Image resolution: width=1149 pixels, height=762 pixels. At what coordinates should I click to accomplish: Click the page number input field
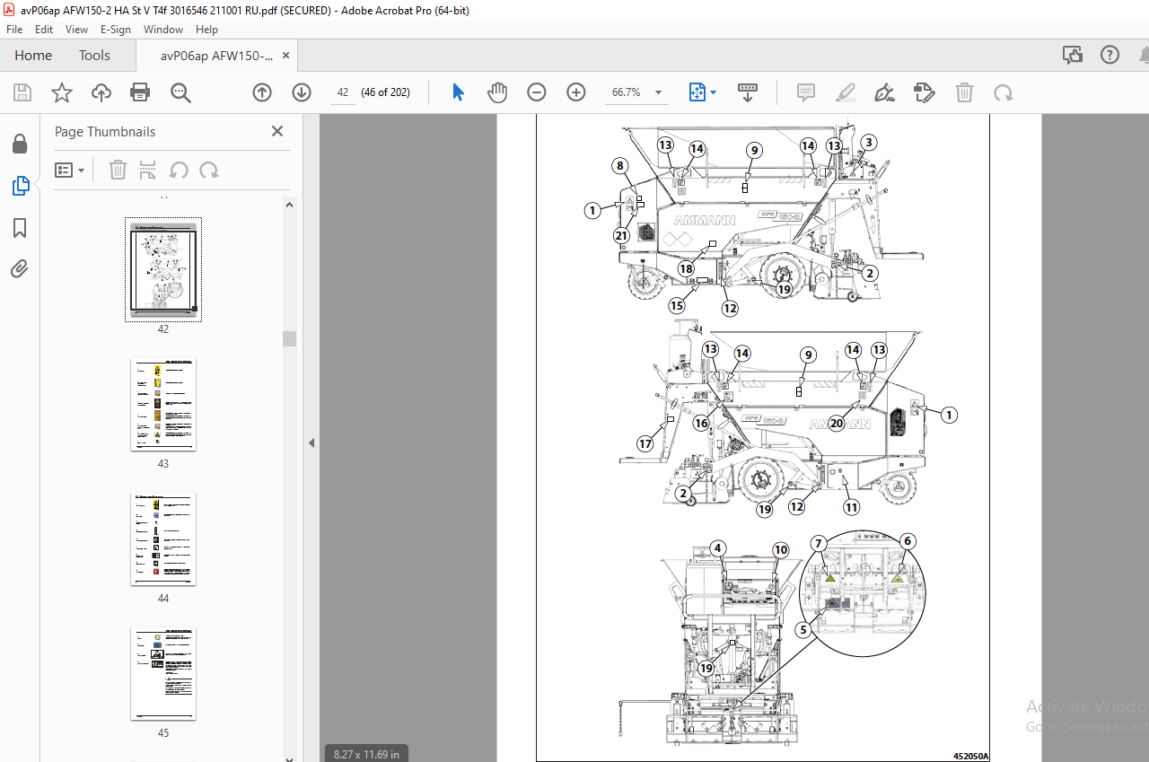(342, 92)
